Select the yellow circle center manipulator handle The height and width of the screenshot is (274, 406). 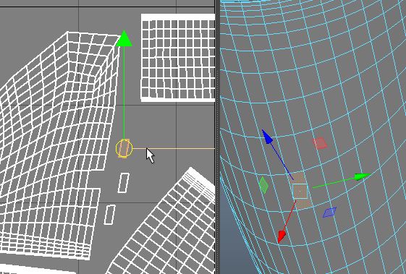click(x=124, y=148)
